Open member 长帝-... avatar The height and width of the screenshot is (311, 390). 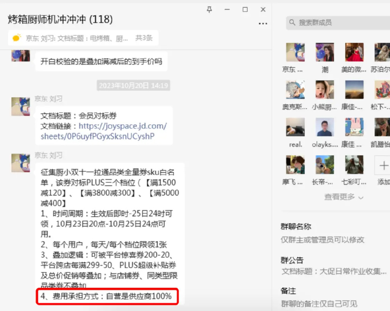[325, 165]
